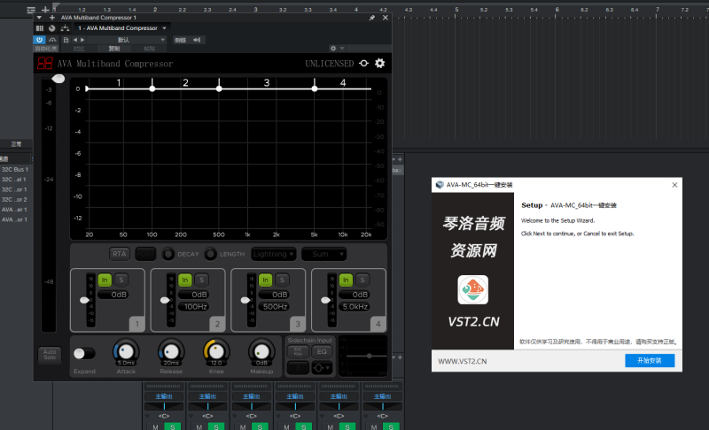Viewport: 709px width, 430px height.
Task: Close the AVA Multiband Compressor window
Action: pyautogui.click(x=386, y=18)
